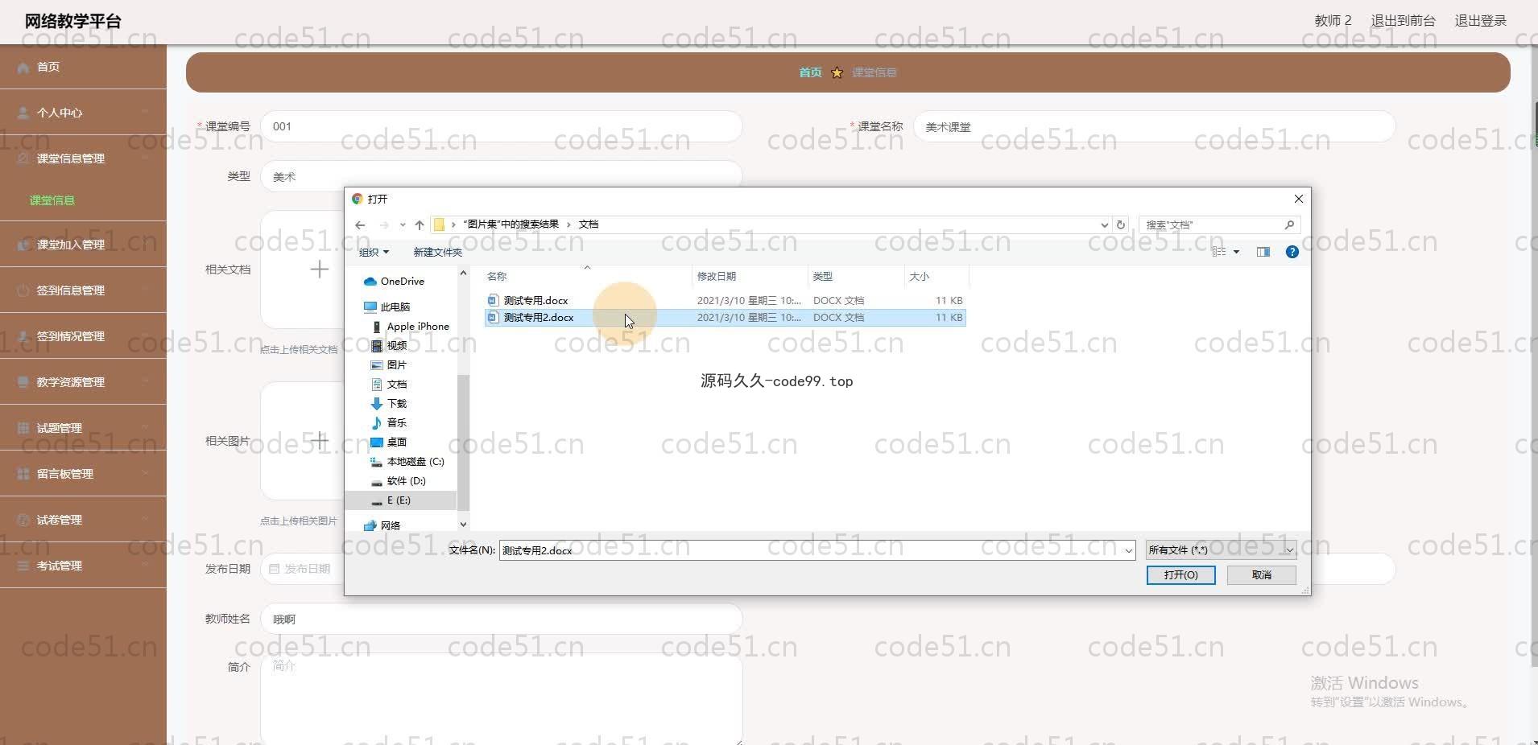The height and width of the screenshot is (745, 1538).
Task: Close the 打开 file dialog
Action: (1298, 199)
